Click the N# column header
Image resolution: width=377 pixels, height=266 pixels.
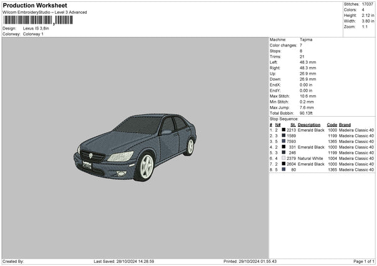278,124
